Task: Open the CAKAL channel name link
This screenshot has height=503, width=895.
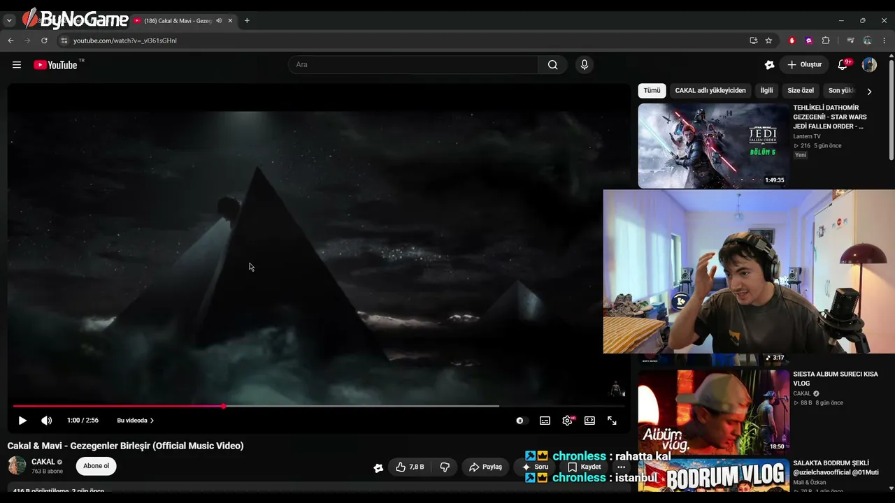Action: [43, 462]
